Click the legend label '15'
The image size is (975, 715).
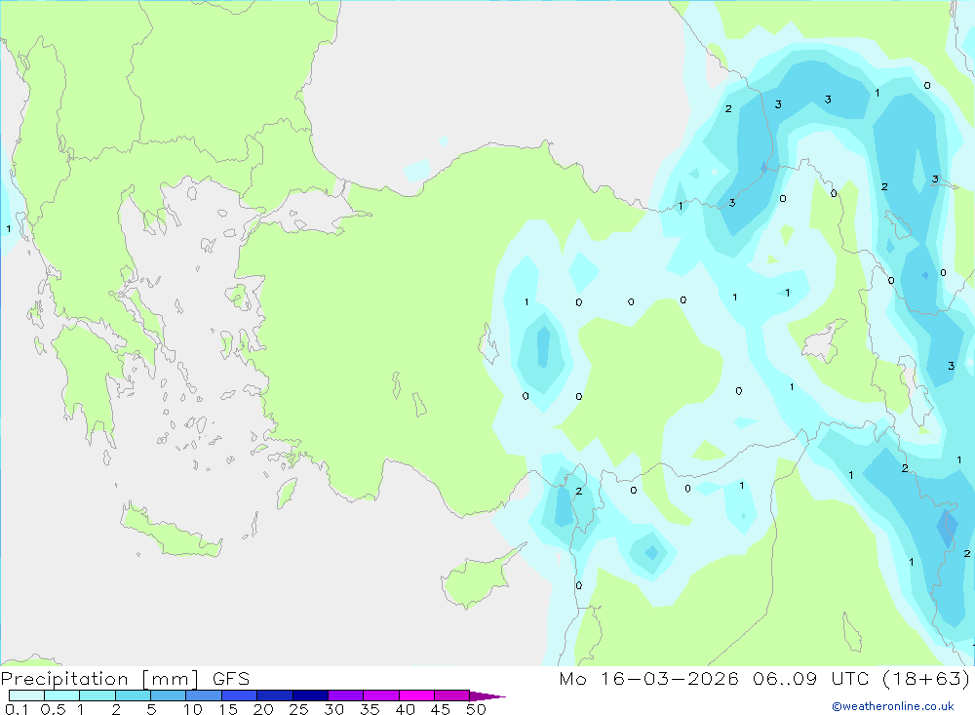(228, 709)
